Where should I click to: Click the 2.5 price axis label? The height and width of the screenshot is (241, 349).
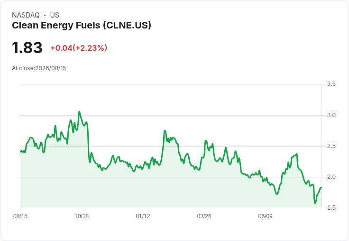331,146
